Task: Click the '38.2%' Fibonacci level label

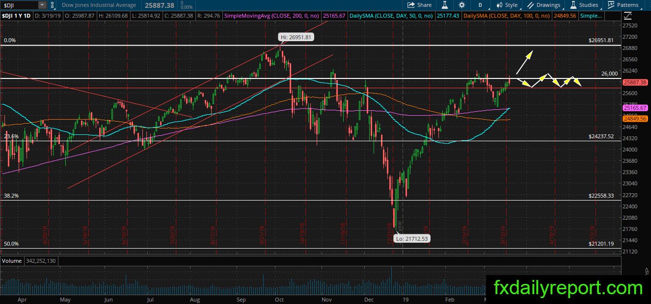Action: (x=11, y=195)
